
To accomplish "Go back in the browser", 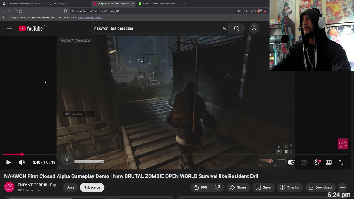I will [4, 11].
